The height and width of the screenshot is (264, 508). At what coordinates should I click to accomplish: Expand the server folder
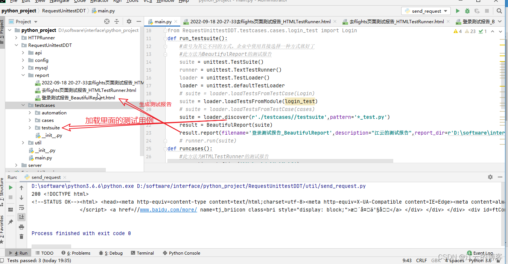pyautogui.click(x=16, y=165)
